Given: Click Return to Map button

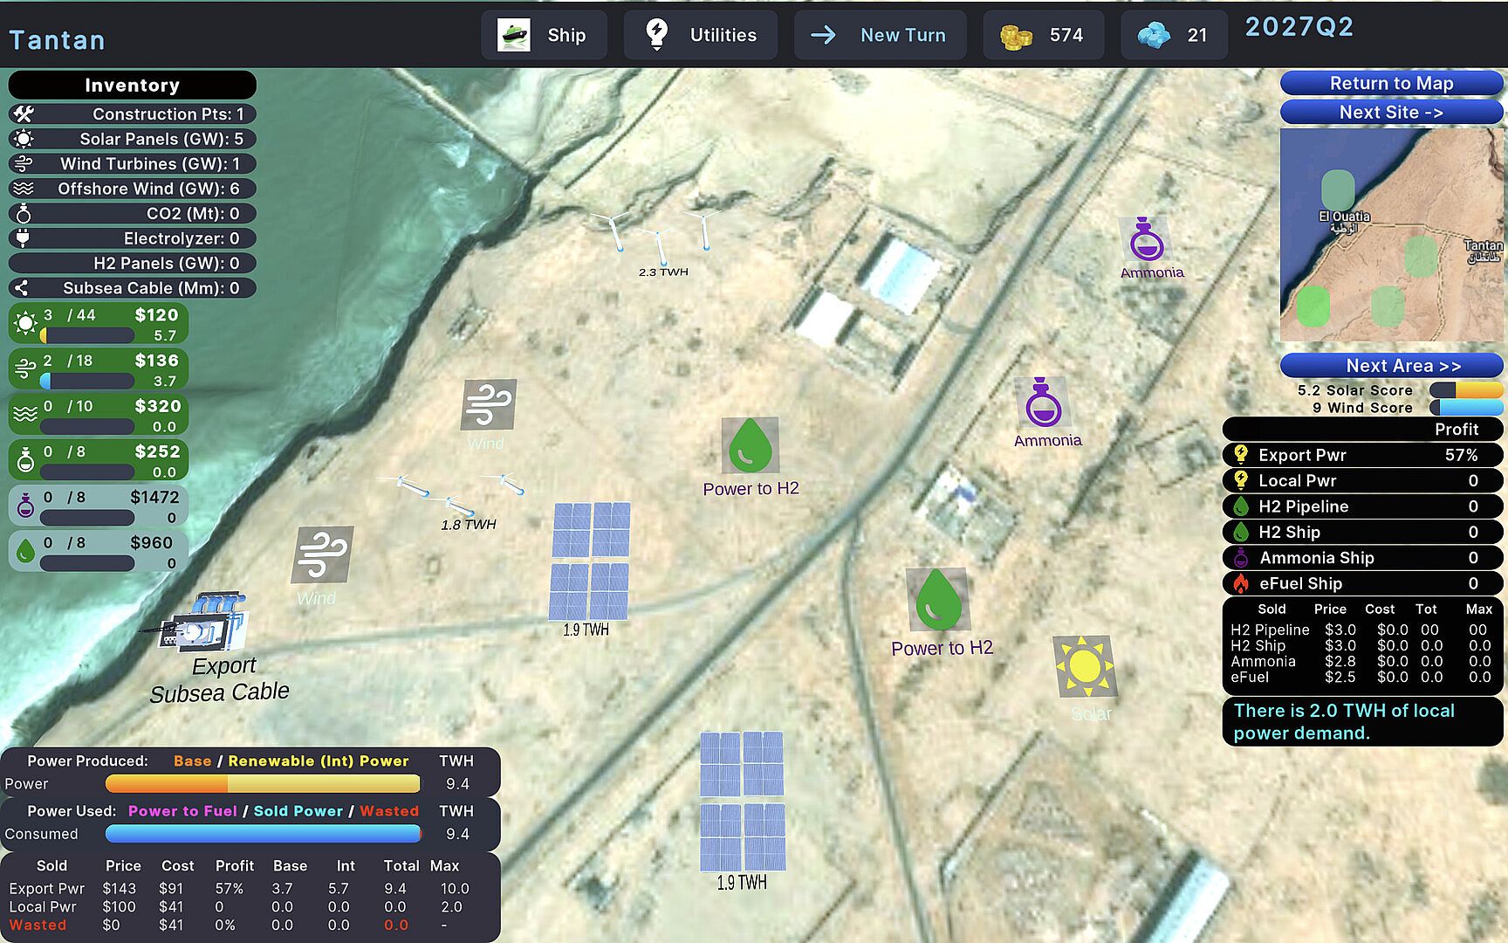Looking at the screenshot, I should (x=1391, y=83).
